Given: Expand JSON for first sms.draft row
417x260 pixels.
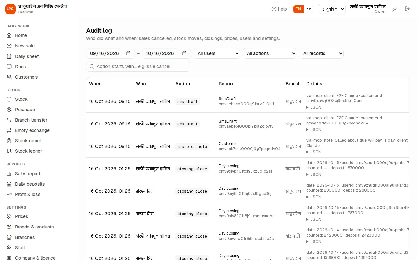Looking at the screenshot, I should click(x=314, y=107).
